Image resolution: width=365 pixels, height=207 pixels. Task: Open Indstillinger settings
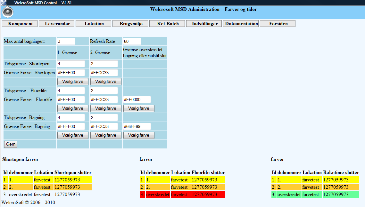click(204, 24)
